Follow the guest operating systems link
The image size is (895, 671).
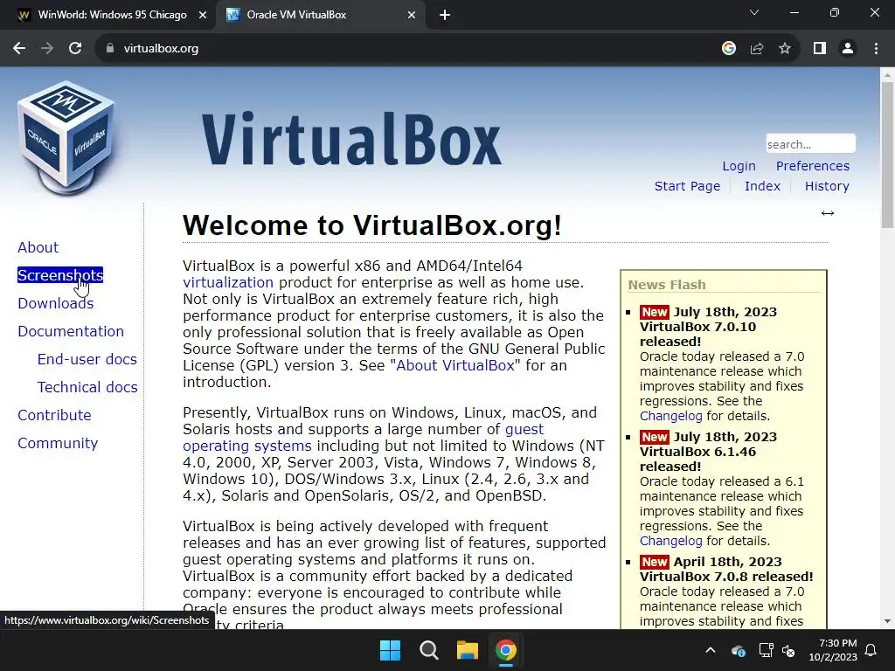pos(363,438)
